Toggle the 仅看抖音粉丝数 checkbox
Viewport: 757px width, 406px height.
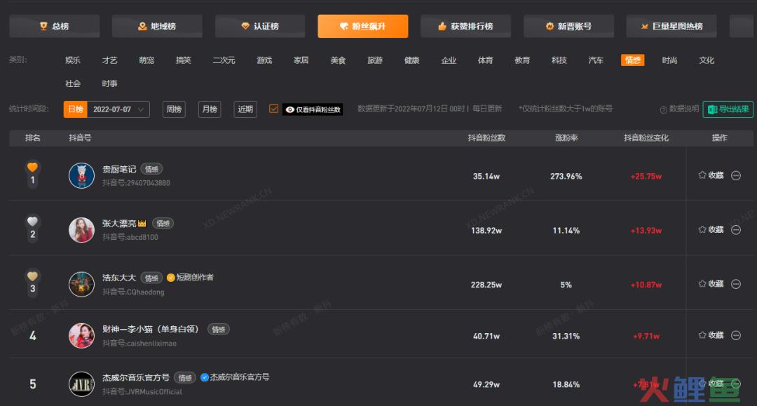point(274,109)
